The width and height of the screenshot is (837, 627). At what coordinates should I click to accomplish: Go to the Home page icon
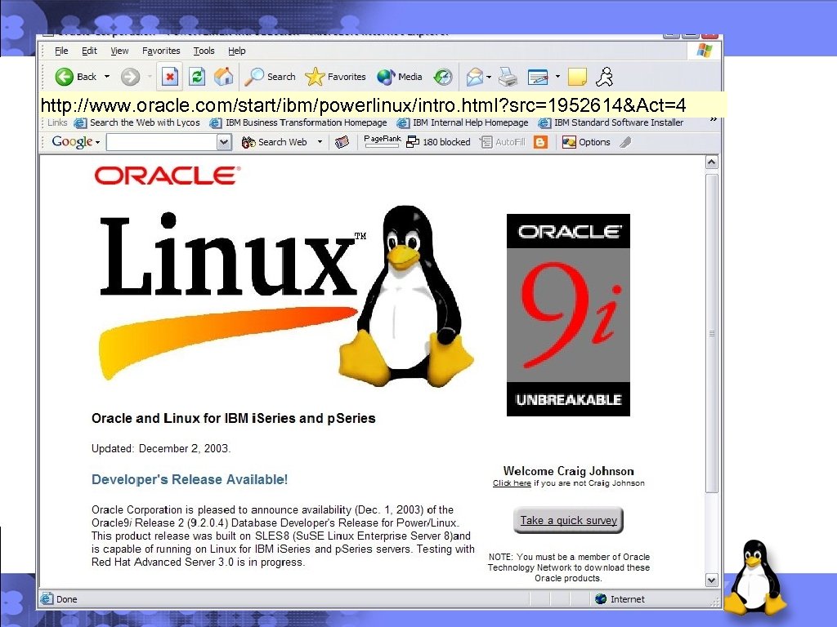(224, 77)
